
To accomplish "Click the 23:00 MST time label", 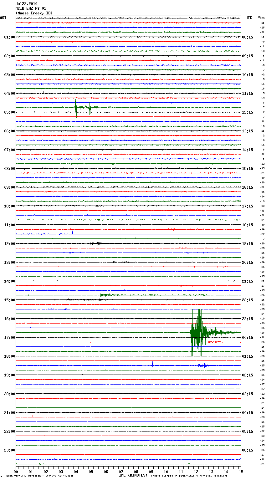I will point(10,450).
